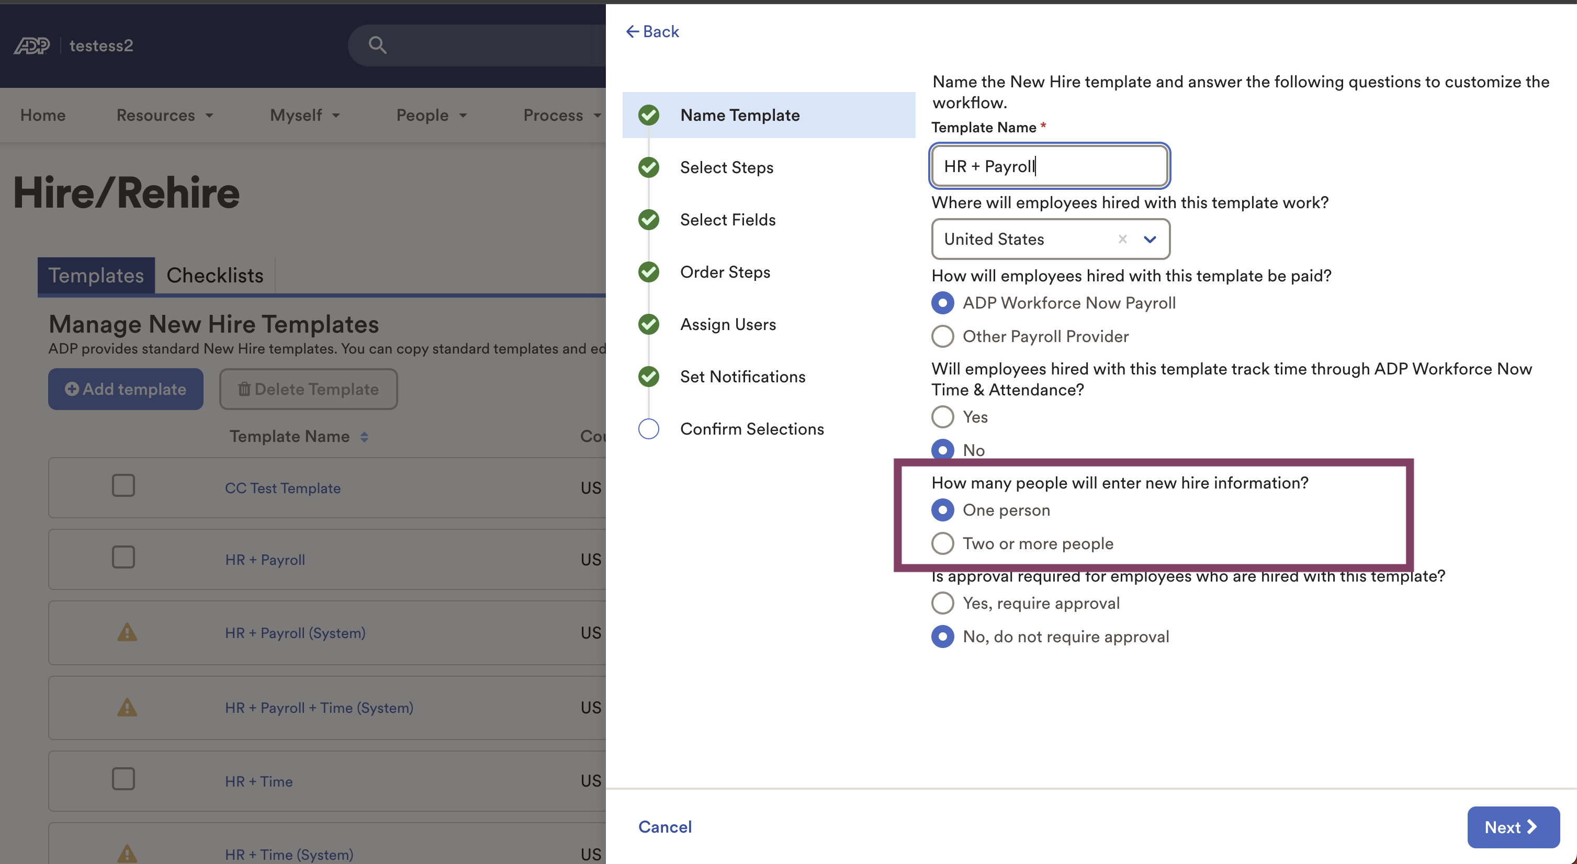
Task: Clear the United States selection with X
Action: pyautogui.click(x=1122, y=238)
